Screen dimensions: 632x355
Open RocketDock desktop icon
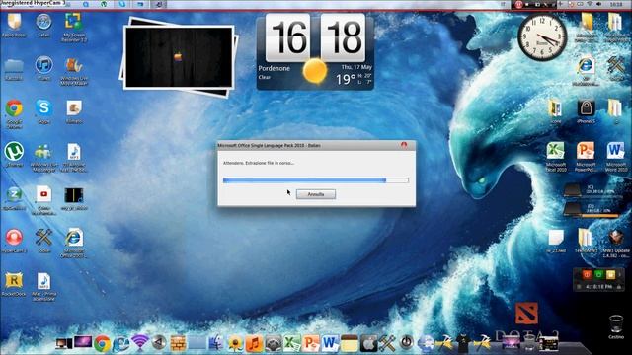point(14,284)
